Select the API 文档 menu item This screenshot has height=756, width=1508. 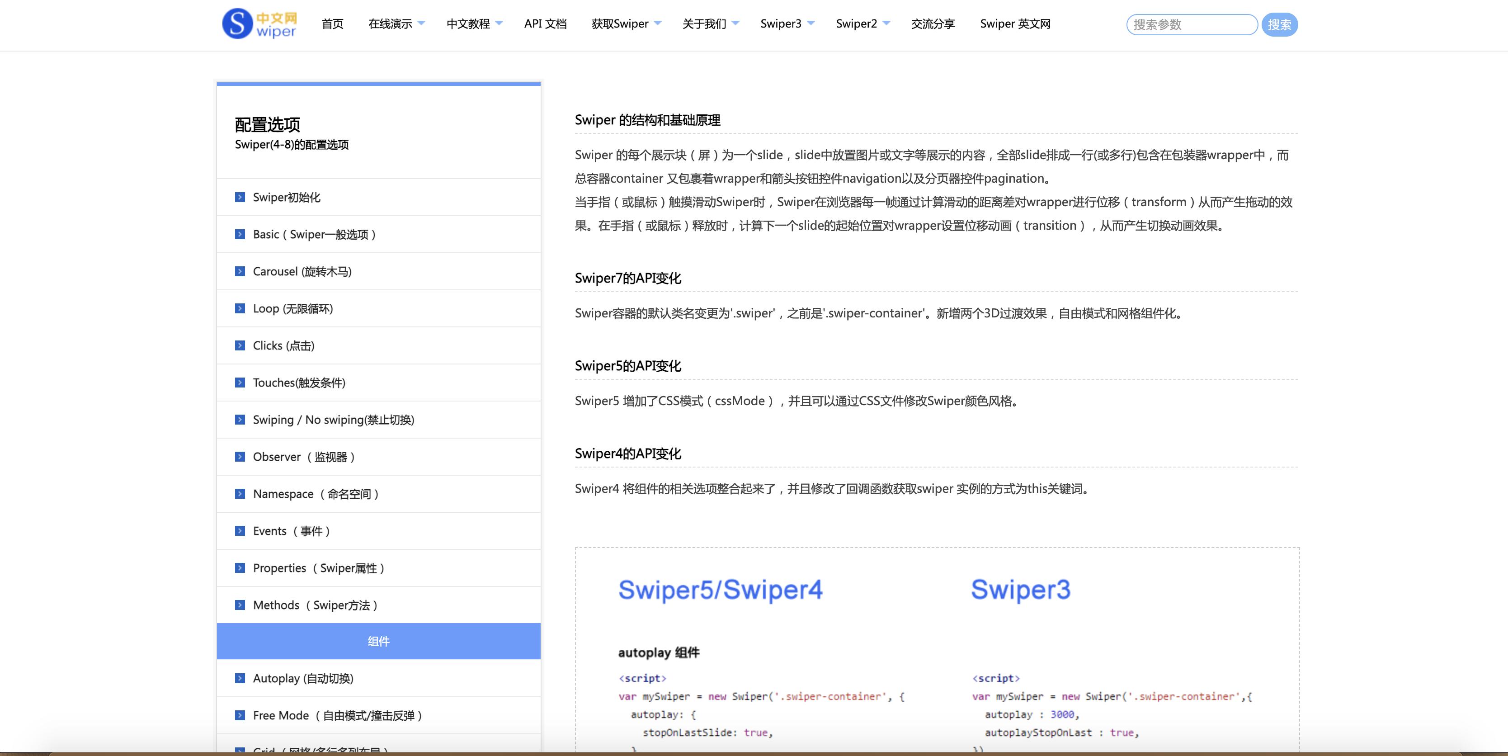tap(546, 24)
